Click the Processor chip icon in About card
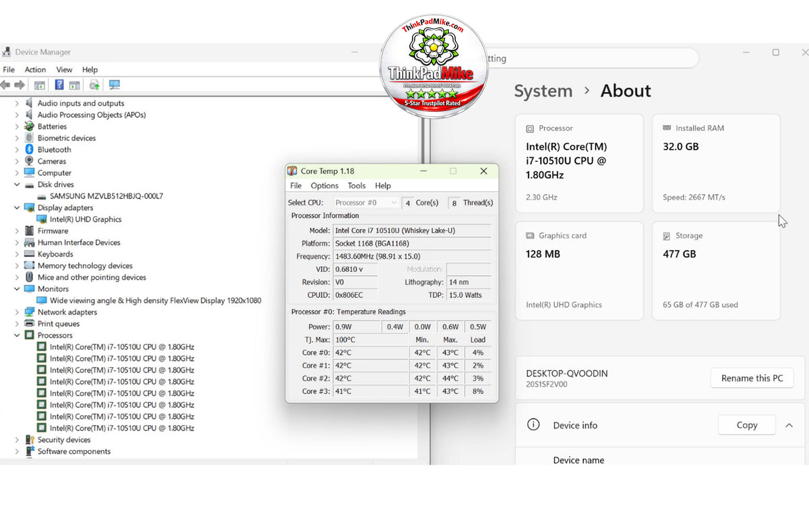 click(530, 128)
